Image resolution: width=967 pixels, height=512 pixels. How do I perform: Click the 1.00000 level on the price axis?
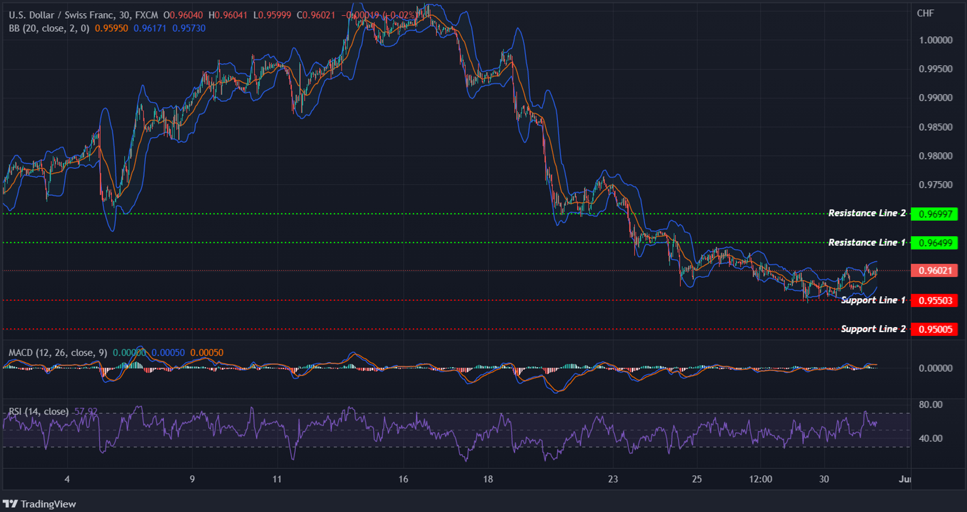(936, 39)
